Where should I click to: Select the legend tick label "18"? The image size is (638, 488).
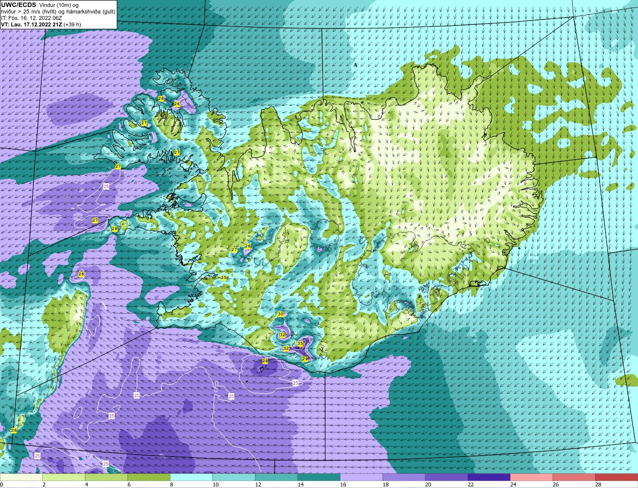[x=385, y=485]
